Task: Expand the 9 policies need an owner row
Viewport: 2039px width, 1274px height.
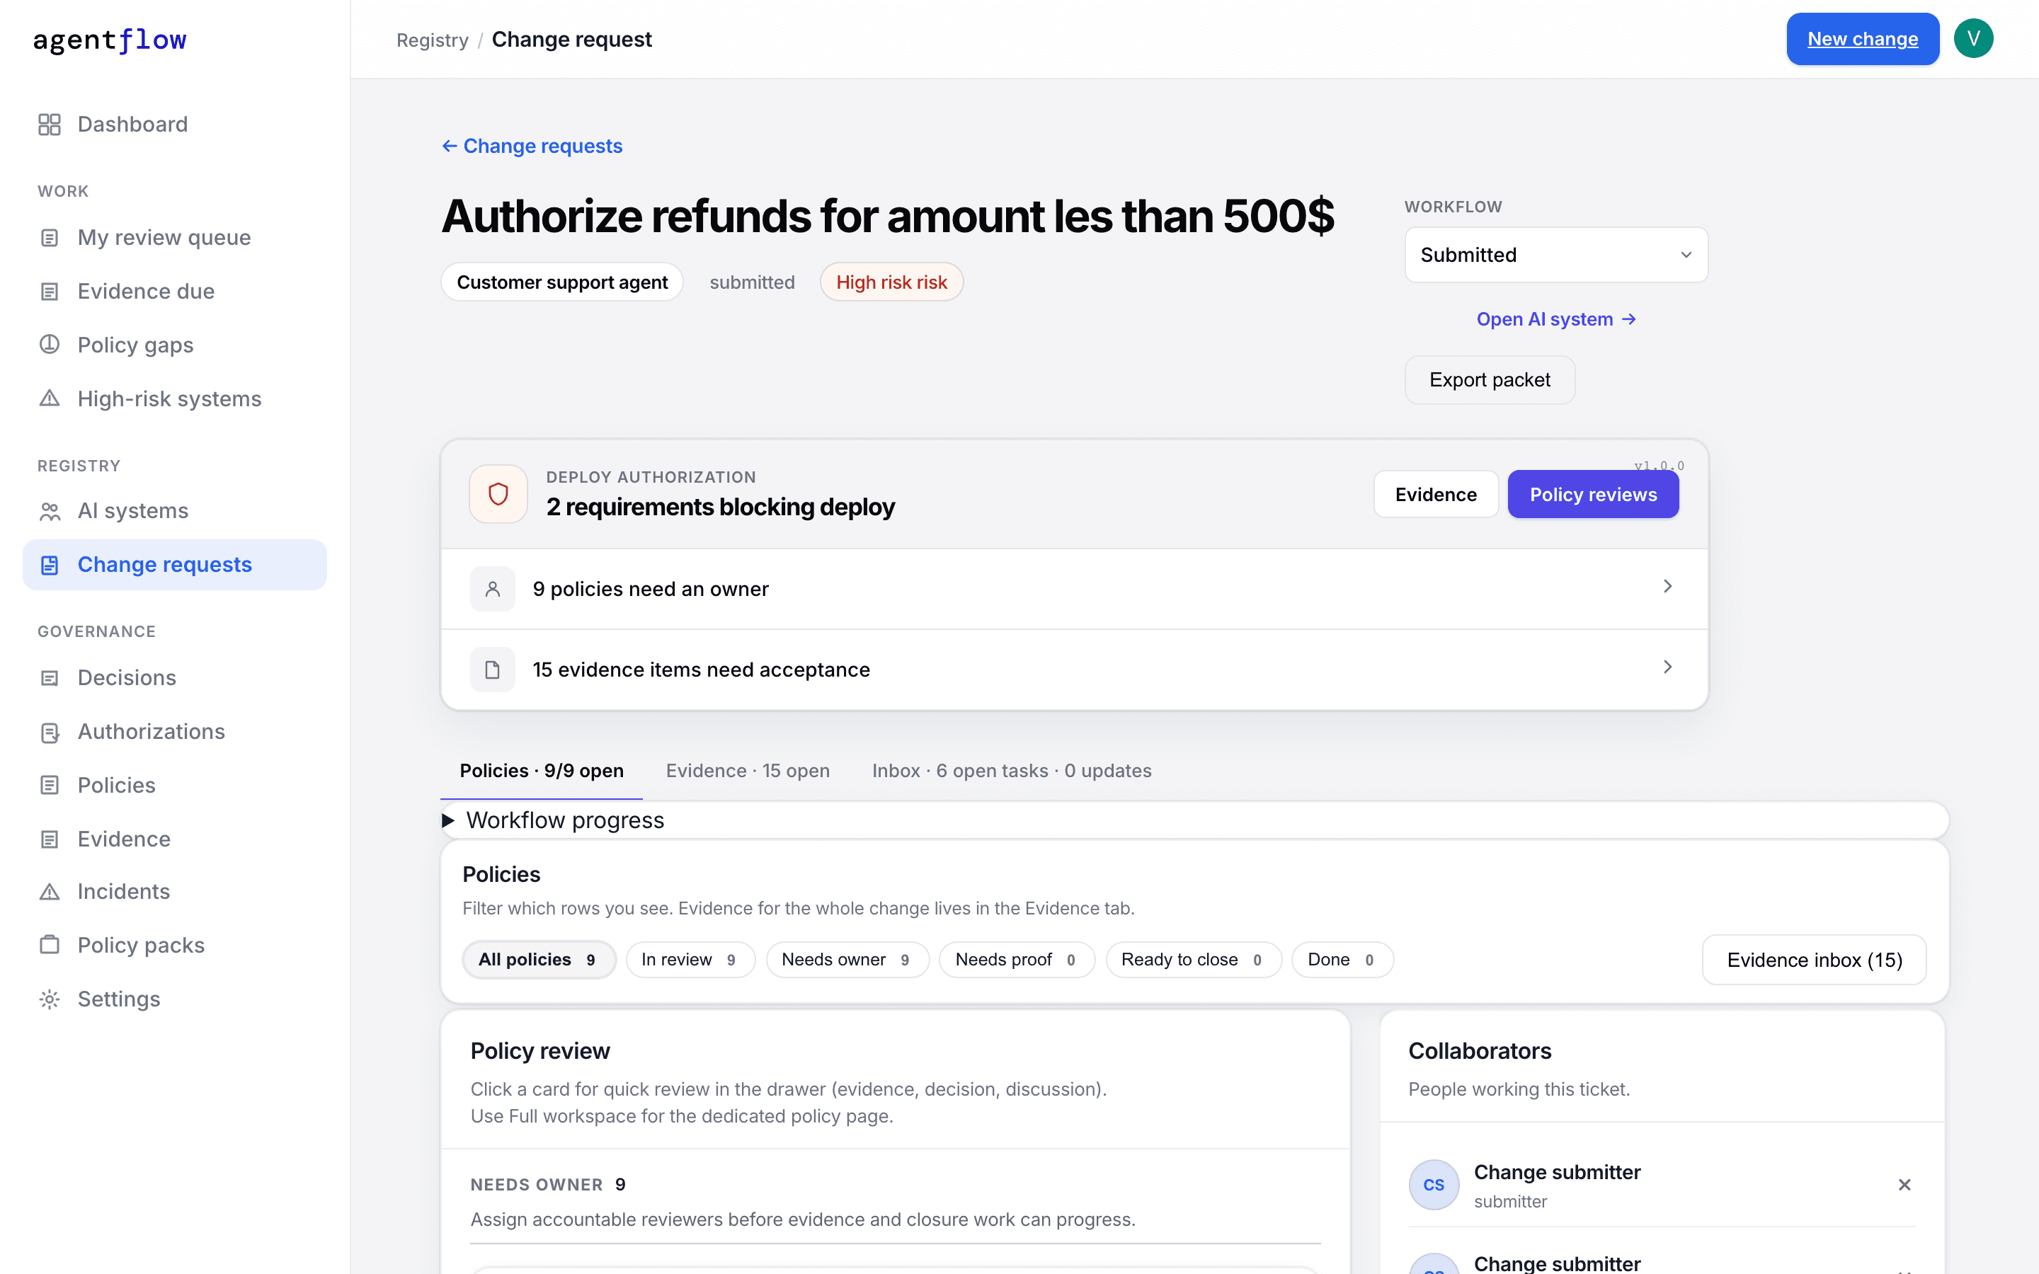Action: pos(1074,589)
